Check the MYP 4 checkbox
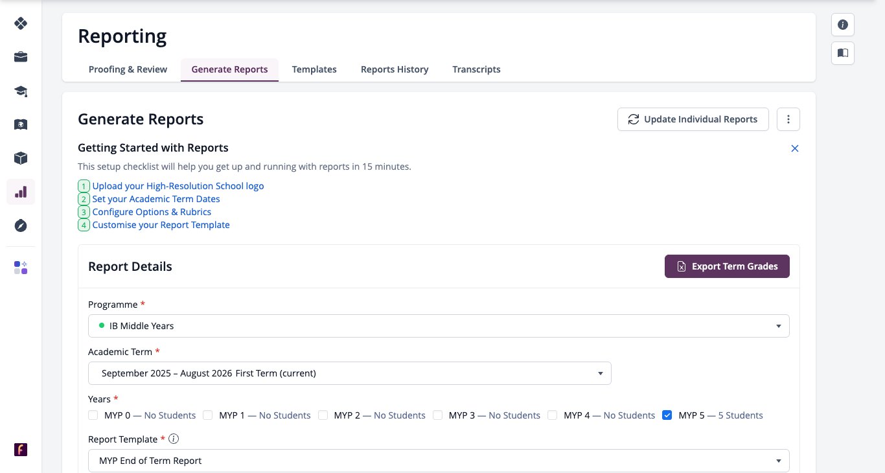Image resolution: width=885 pixels, height=473 pixels. point(553,415)
